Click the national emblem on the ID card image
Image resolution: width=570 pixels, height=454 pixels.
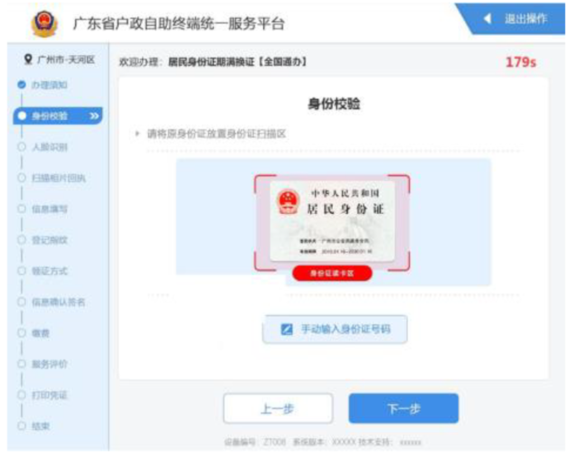(288, 202)
